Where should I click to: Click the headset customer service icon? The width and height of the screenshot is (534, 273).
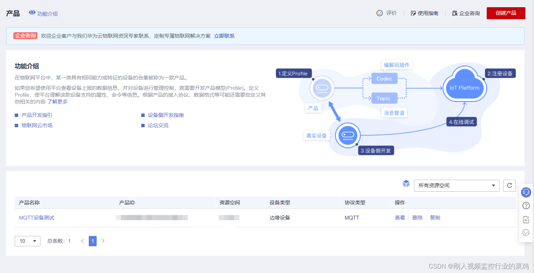[526, 192]
